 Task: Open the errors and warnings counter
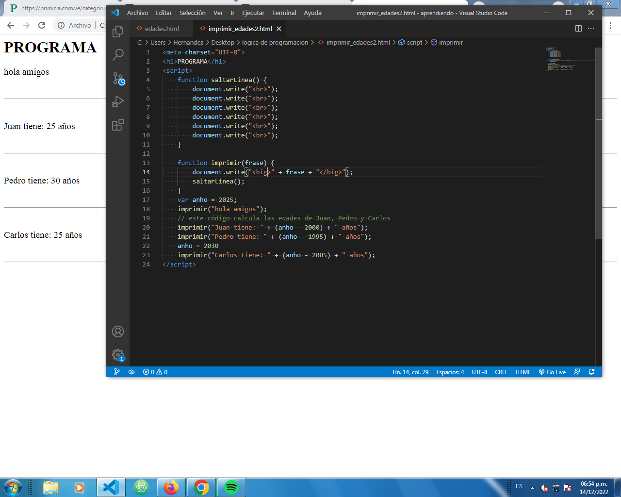155,372
